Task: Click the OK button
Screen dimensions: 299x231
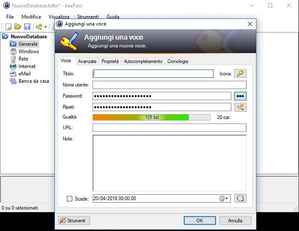Action: coord(199,221)
